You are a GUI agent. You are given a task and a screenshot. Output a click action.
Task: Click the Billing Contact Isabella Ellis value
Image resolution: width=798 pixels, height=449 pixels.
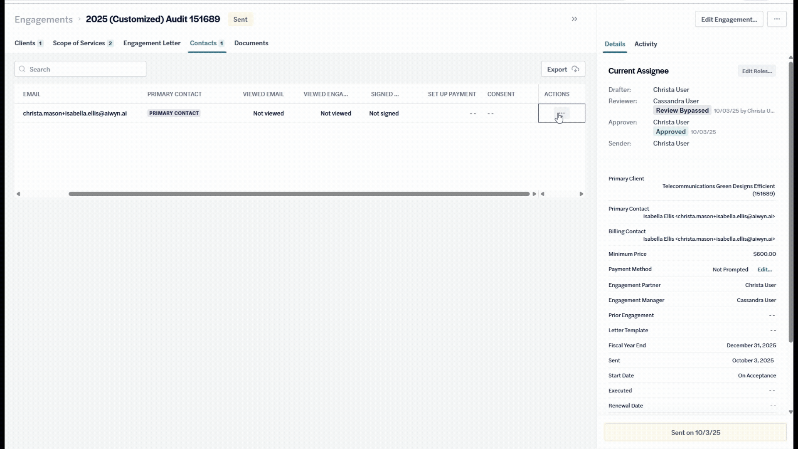[x=709, y=239]
